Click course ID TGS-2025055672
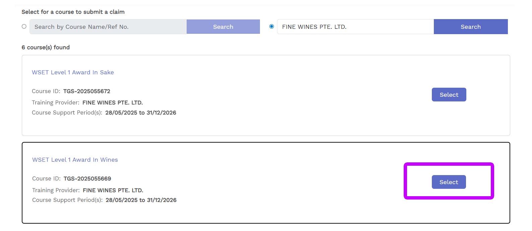 (x=87, y=91)
